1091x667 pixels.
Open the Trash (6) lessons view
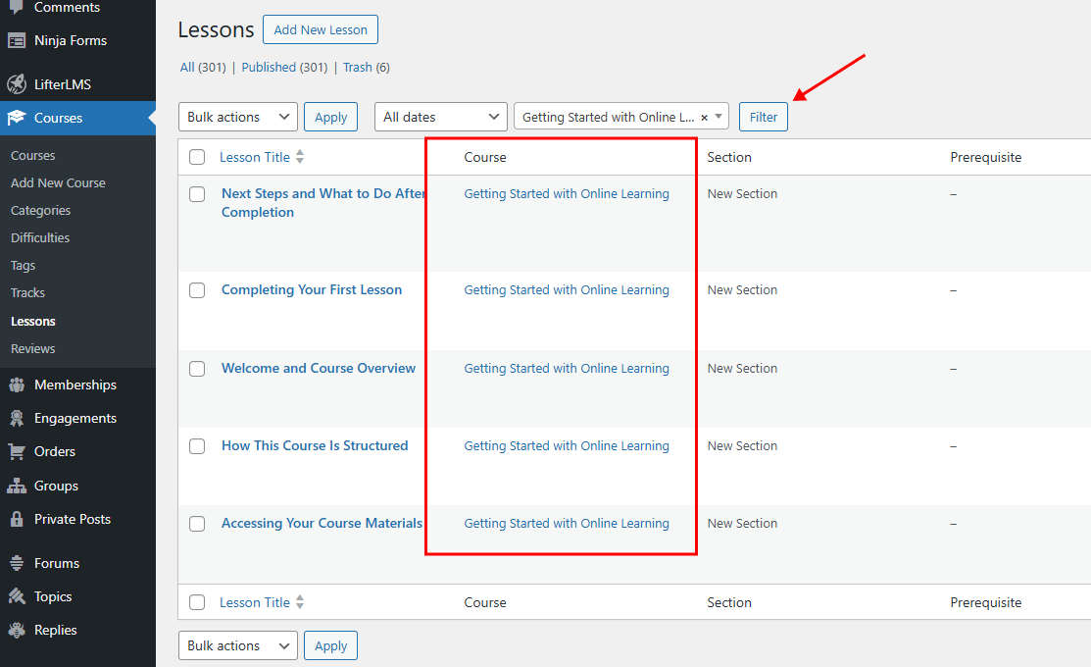tap(366, 68)
